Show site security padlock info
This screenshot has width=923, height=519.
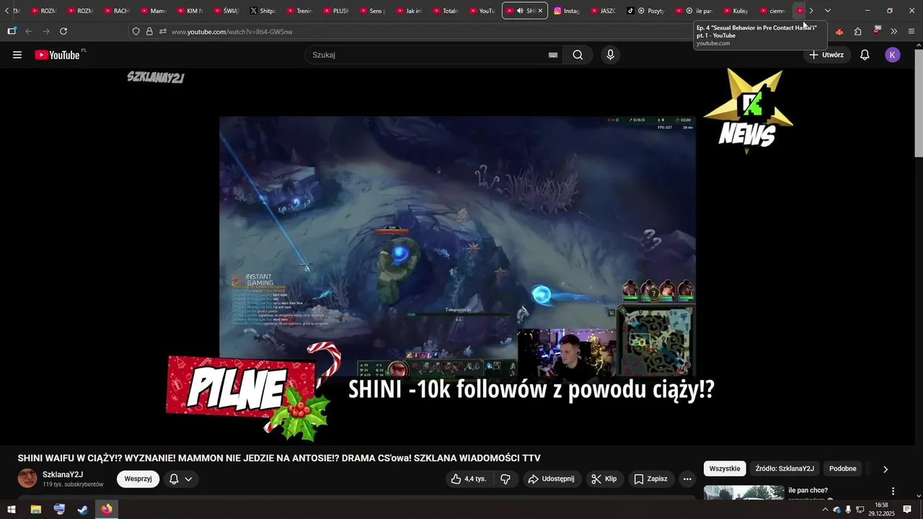149,32
